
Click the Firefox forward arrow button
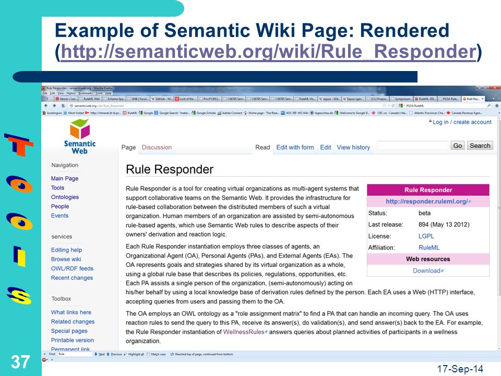click(x=54, y=105)
